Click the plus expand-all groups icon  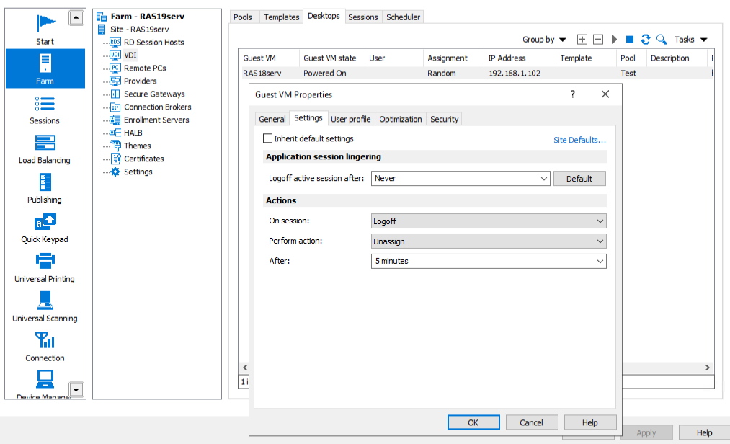(582, 40)
